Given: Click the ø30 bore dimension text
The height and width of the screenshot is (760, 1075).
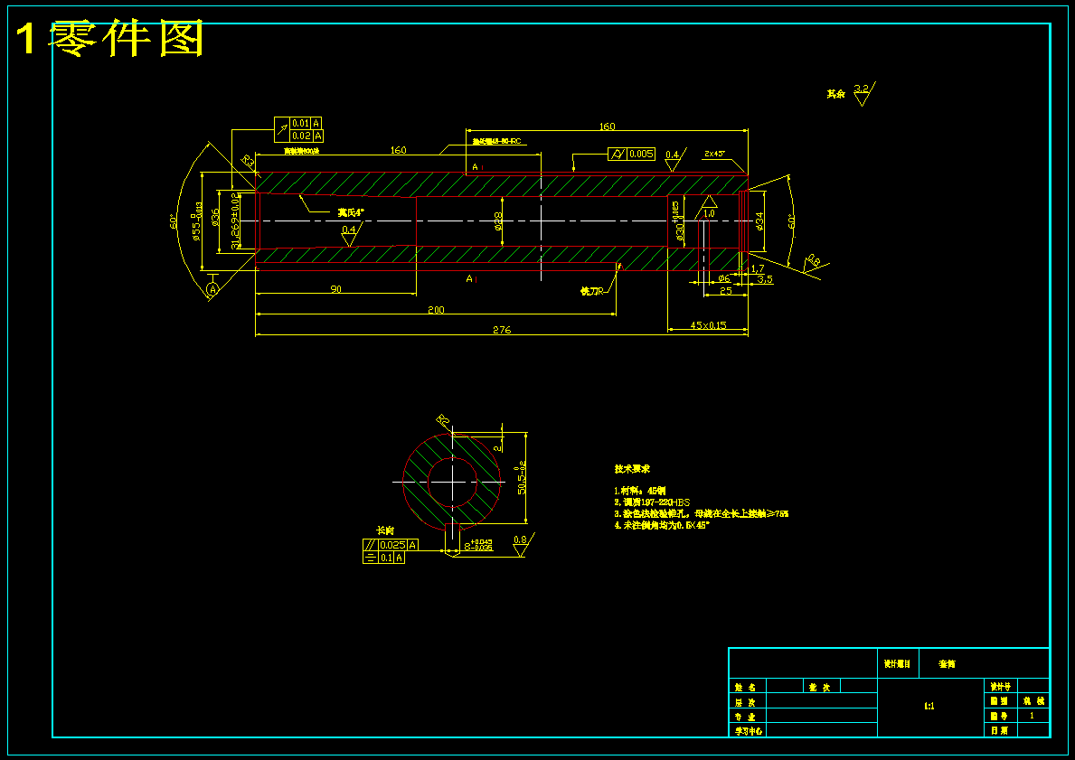Looking at the screenshot, I should tap(679, 221).
